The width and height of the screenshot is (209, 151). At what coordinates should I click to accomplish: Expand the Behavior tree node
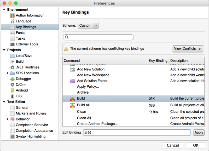click(x=8, y=119)
